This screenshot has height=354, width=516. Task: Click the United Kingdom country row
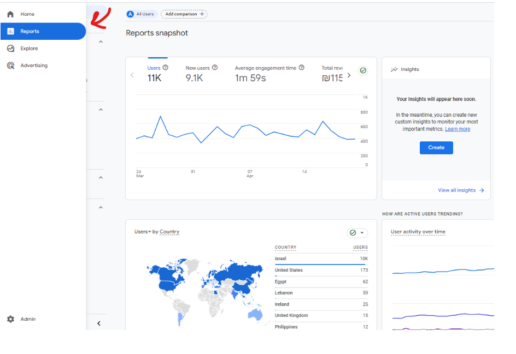pyautogui.click(x=321, y=316)
